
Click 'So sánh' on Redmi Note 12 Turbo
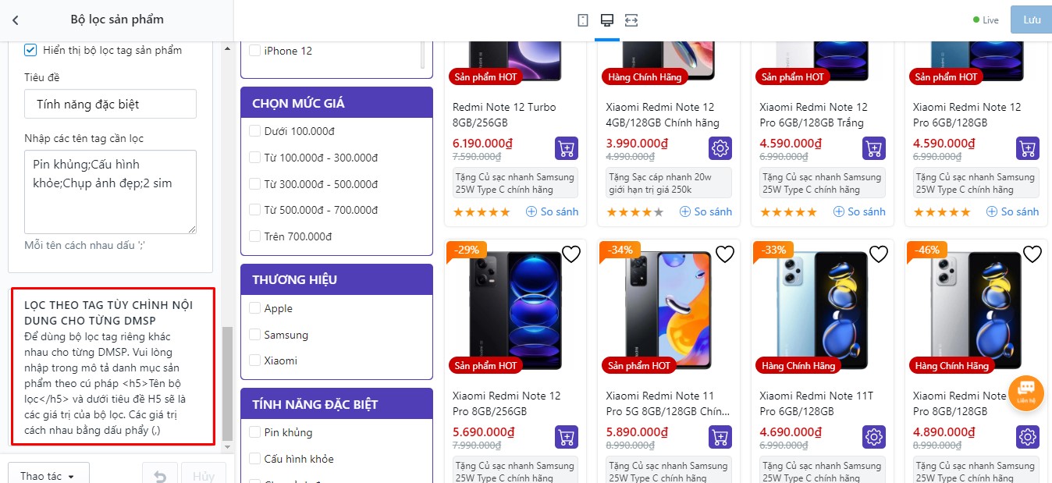[552, 211]
